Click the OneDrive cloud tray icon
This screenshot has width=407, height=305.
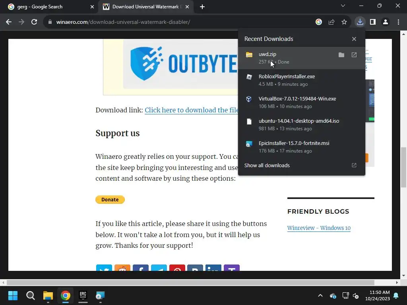pyautogui.click(x=333, y=295)
